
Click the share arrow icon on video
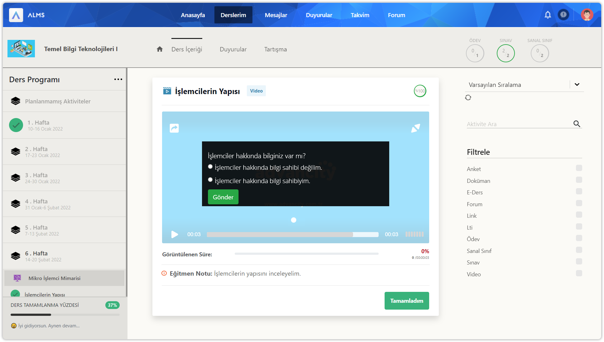[174, 128]
